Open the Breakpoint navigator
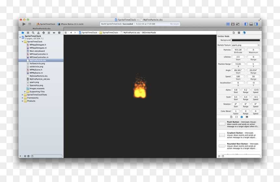 (54, 33)
